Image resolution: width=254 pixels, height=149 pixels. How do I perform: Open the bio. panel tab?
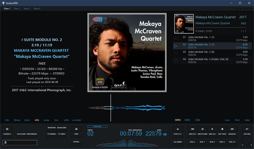tap(57, 120)
